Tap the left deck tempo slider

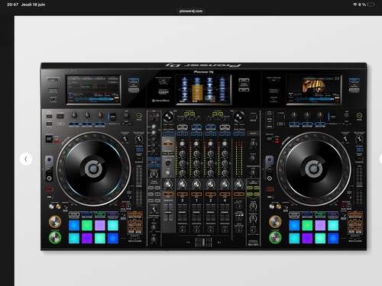click(x=139, y=185)
